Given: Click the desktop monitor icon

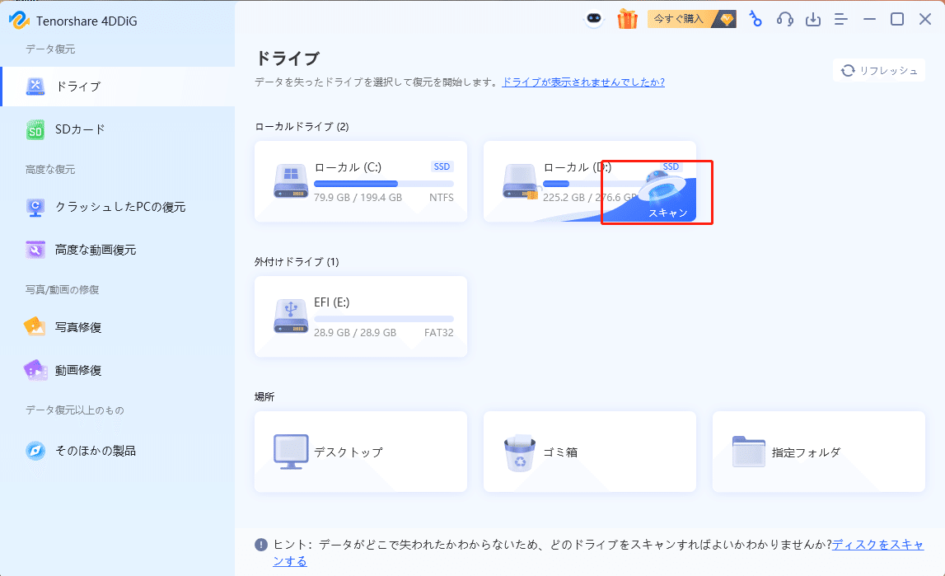Looking at the screenshot, I should click(x=291, y=452).
